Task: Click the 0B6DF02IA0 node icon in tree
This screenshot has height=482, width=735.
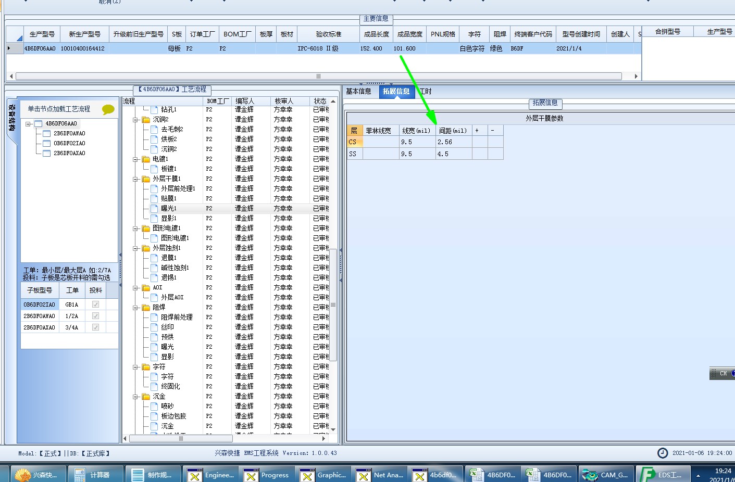Action: 47,143
